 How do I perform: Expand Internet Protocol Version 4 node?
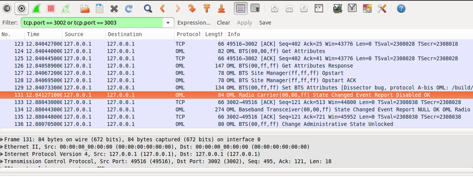click(2, 154)
